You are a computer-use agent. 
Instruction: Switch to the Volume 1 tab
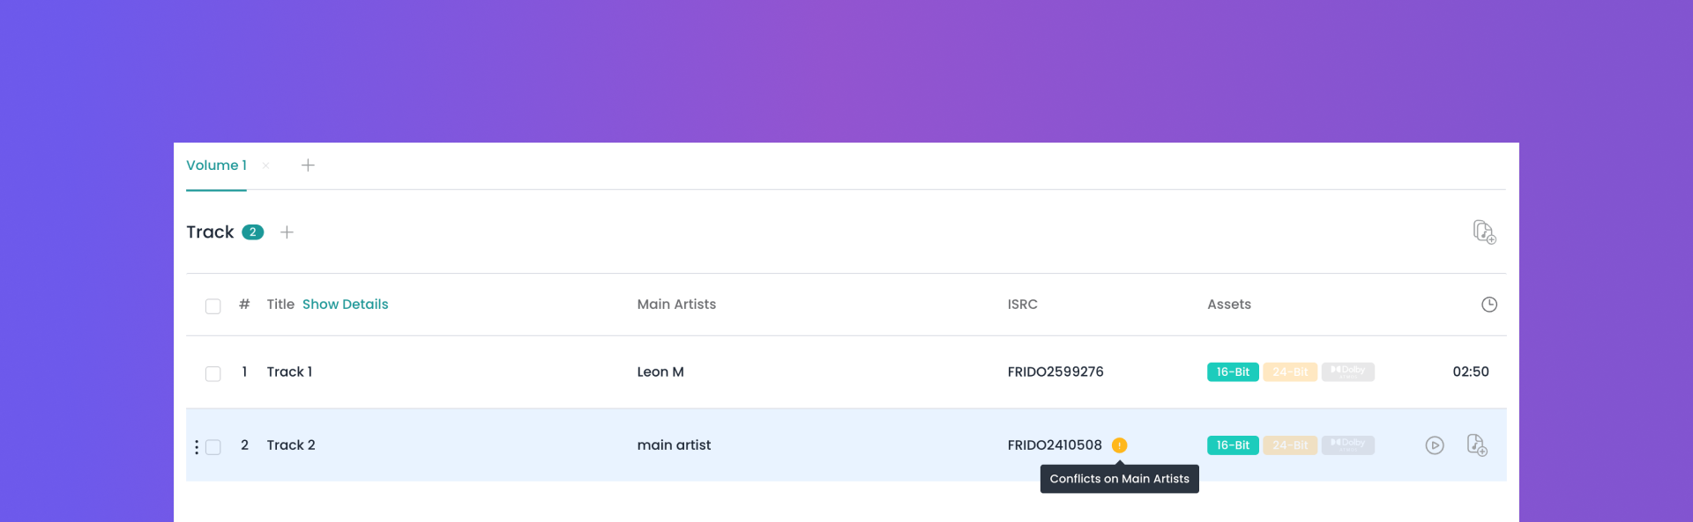pyautogui.click(x=216, y=165)
